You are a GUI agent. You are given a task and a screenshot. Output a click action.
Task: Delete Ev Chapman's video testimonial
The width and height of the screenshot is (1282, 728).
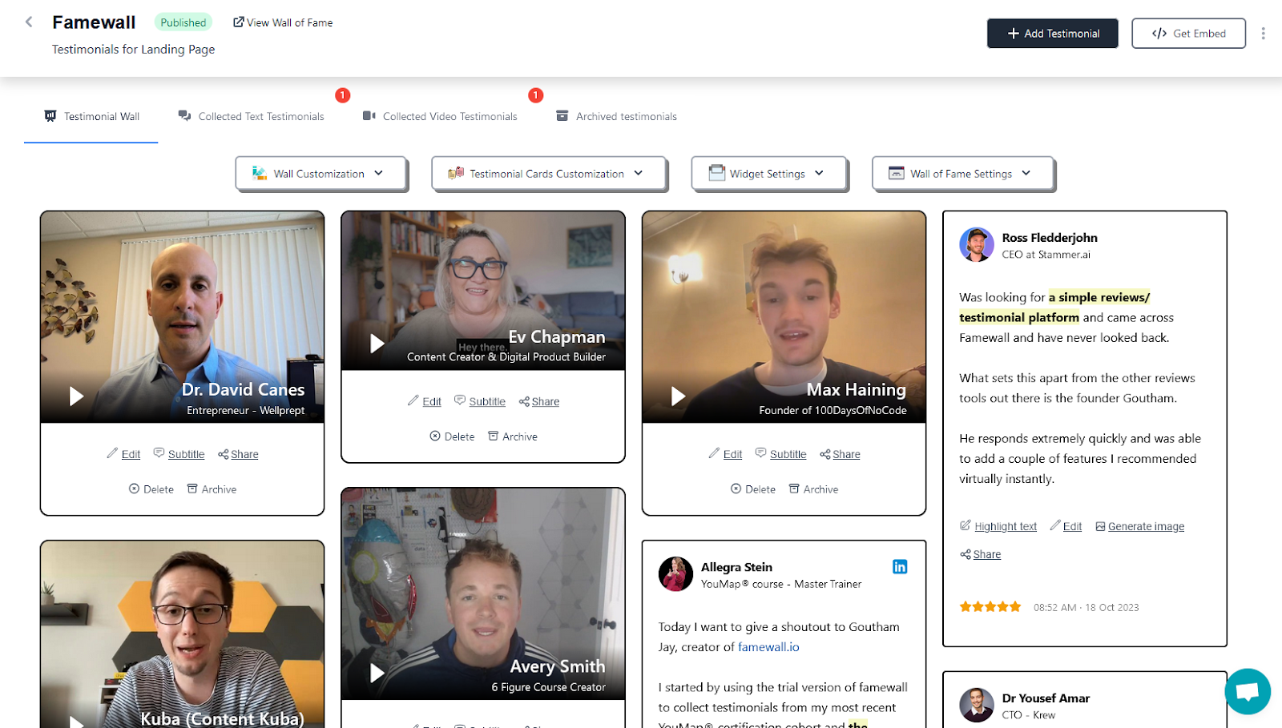click(x=452, y=436)
